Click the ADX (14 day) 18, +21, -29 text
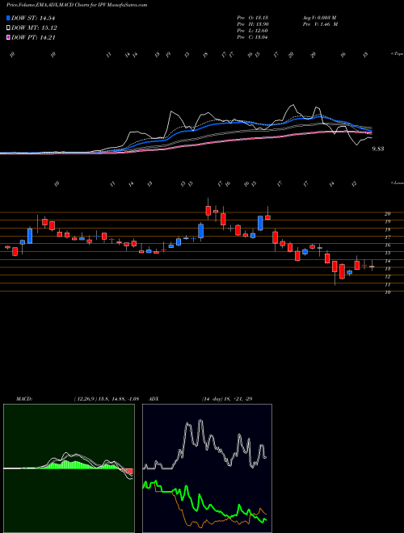 (x=227, y=398)
